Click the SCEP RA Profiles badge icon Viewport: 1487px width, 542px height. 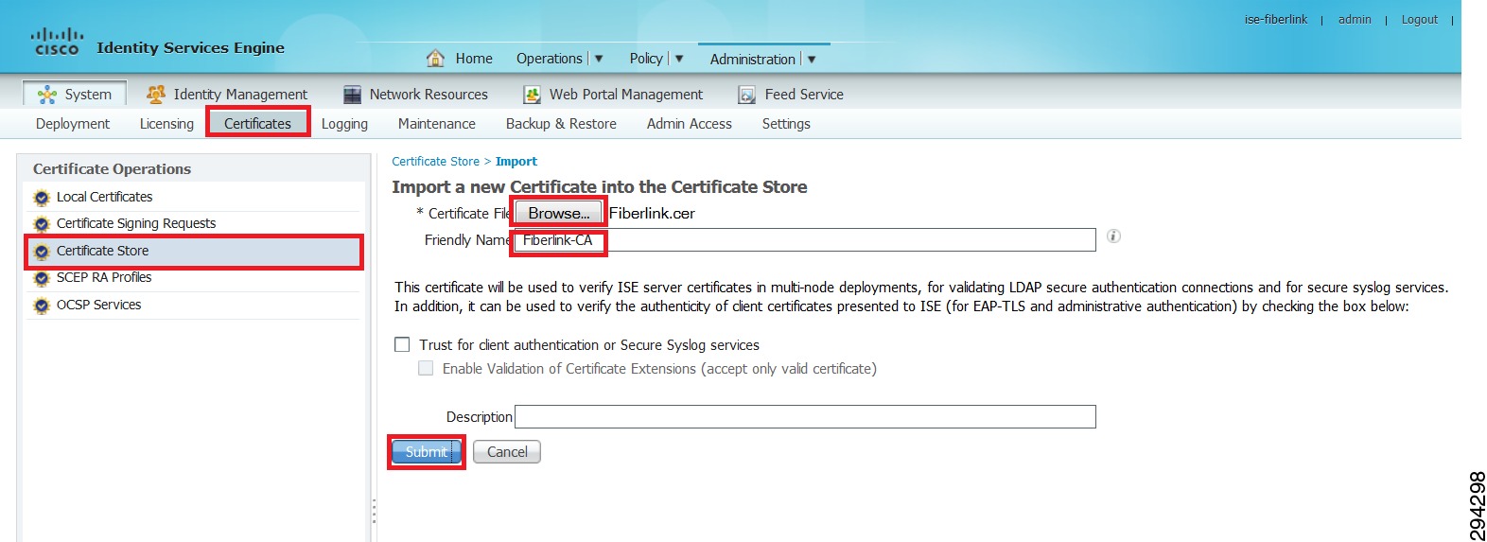click(42, 278)
